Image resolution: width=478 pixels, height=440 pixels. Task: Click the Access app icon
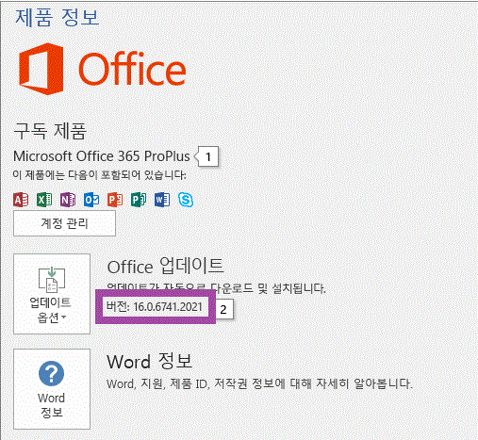tap(21, 200)
